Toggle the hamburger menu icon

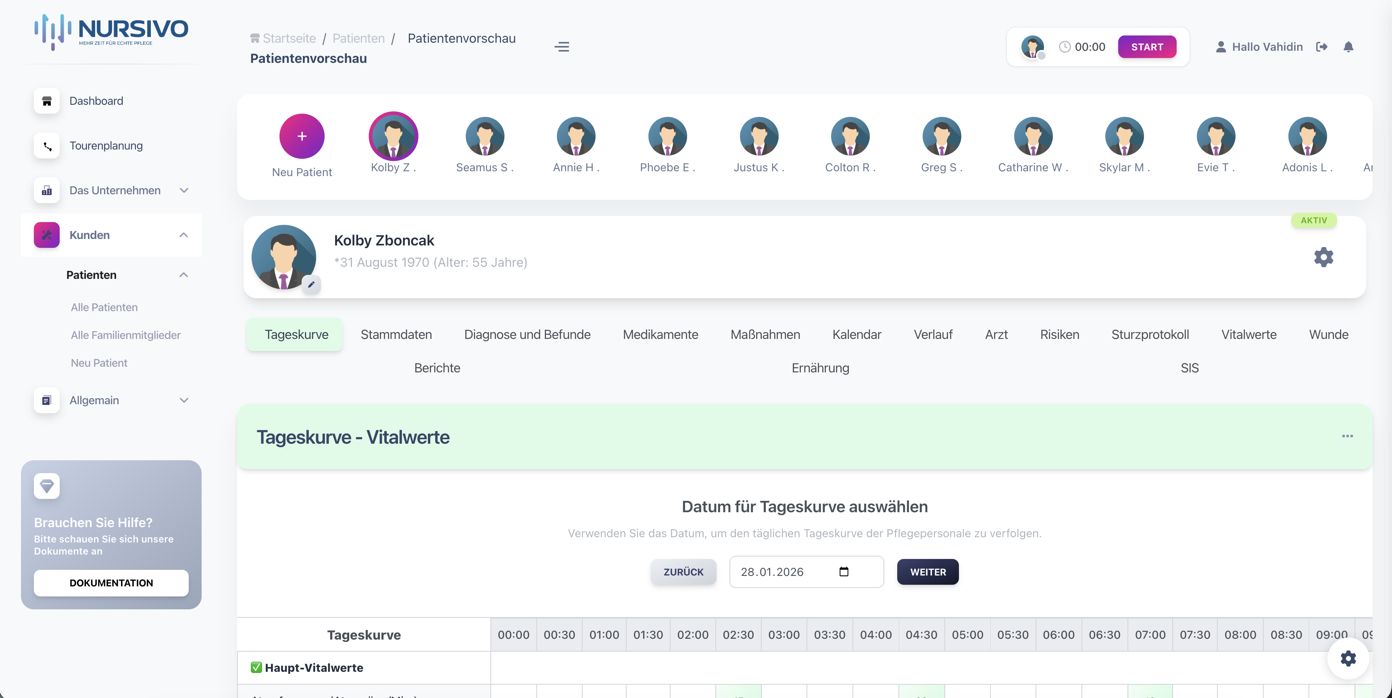click(x=561, y=47)
